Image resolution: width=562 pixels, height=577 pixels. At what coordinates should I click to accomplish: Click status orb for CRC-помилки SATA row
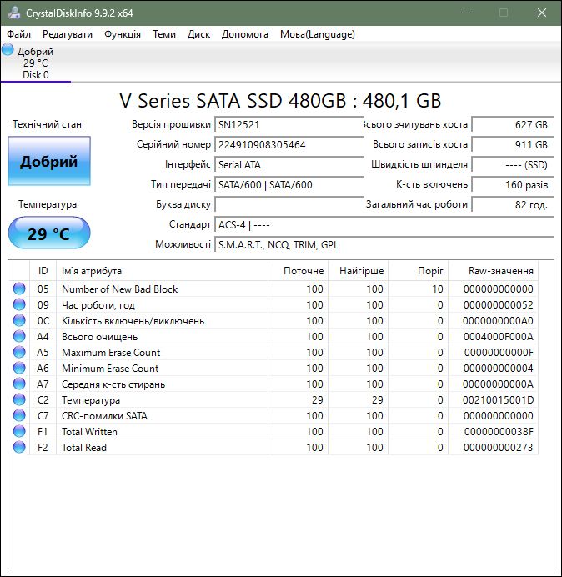19,415
